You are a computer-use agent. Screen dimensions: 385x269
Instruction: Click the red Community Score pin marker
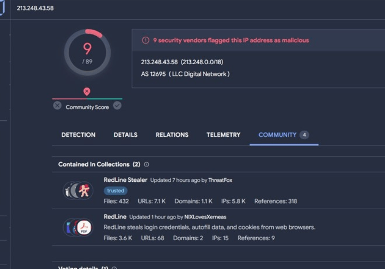click(x=87, y=91)
